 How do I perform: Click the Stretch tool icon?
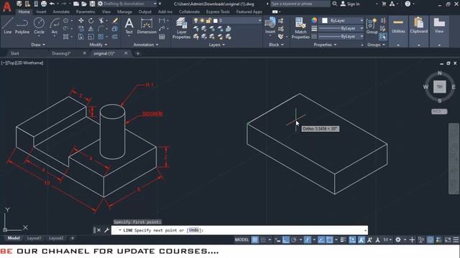[81, 37]
